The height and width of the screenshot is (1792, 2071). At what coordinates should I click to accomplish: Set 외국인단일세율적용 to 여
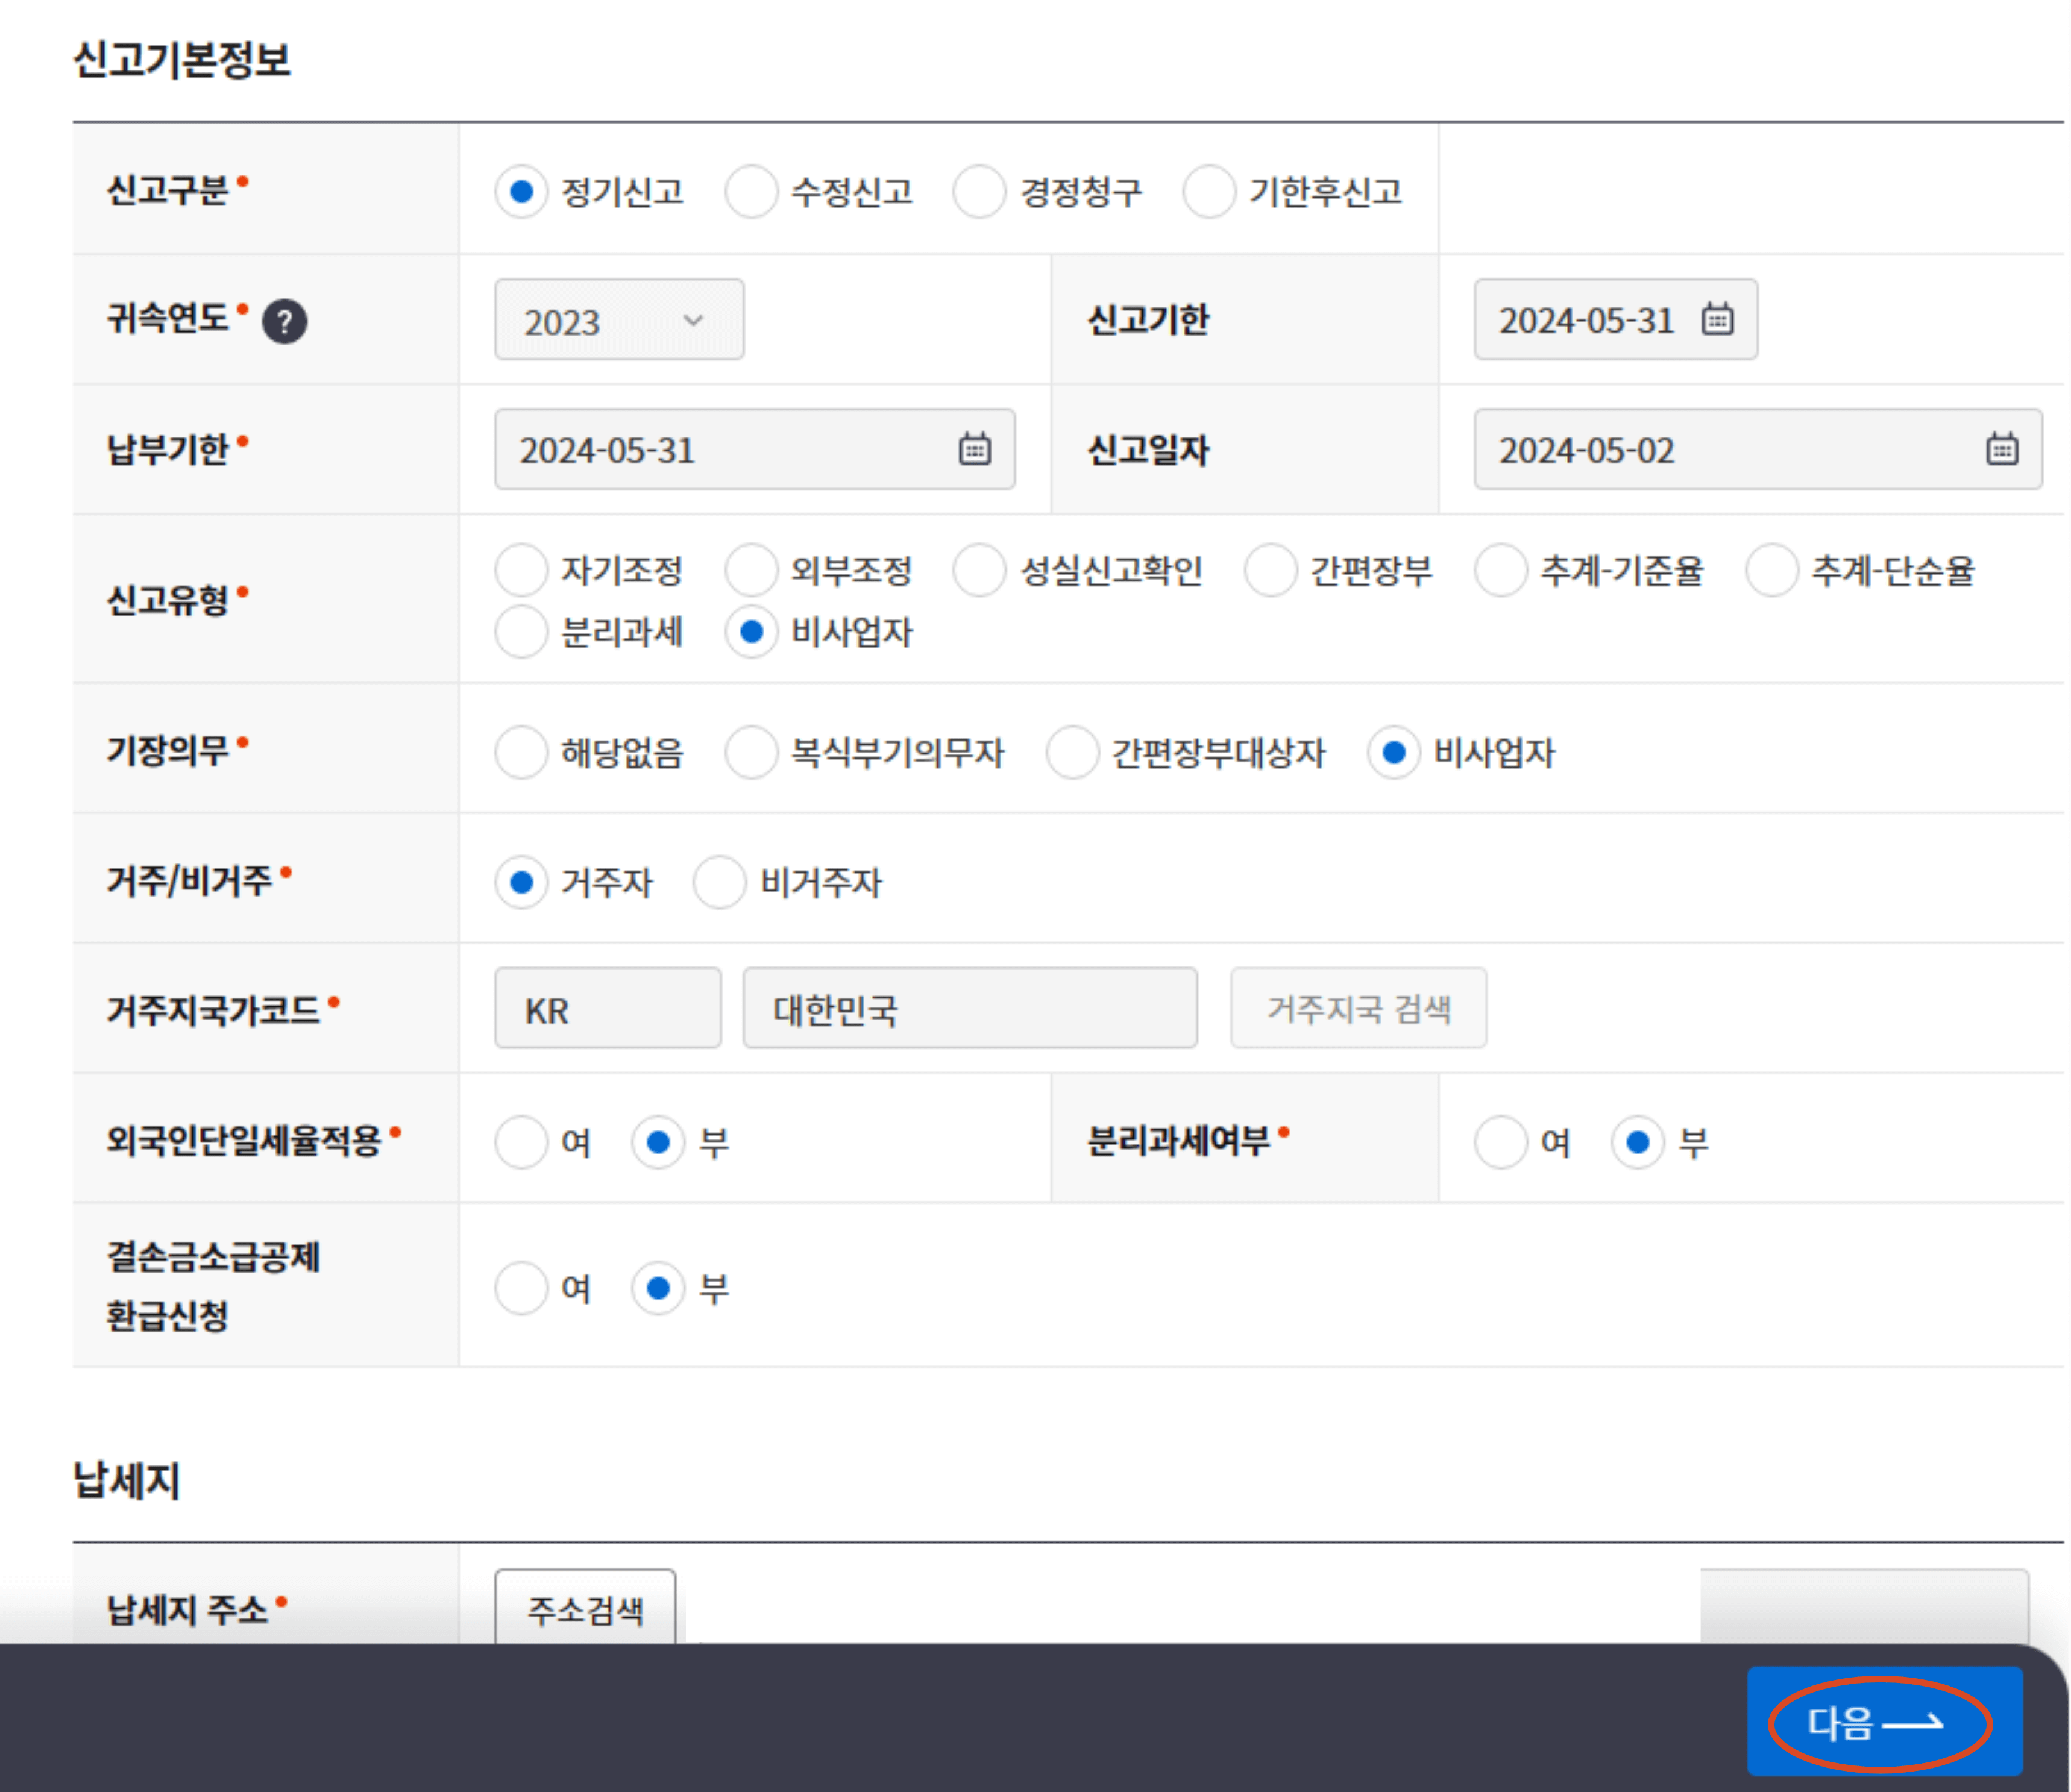(521, 1142)
